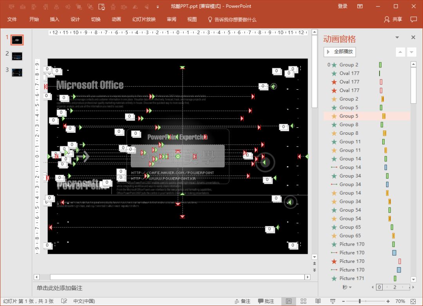This screenshot has height=306, width=423.
Task: Click the 共享 share button
Action: point(393,19)
